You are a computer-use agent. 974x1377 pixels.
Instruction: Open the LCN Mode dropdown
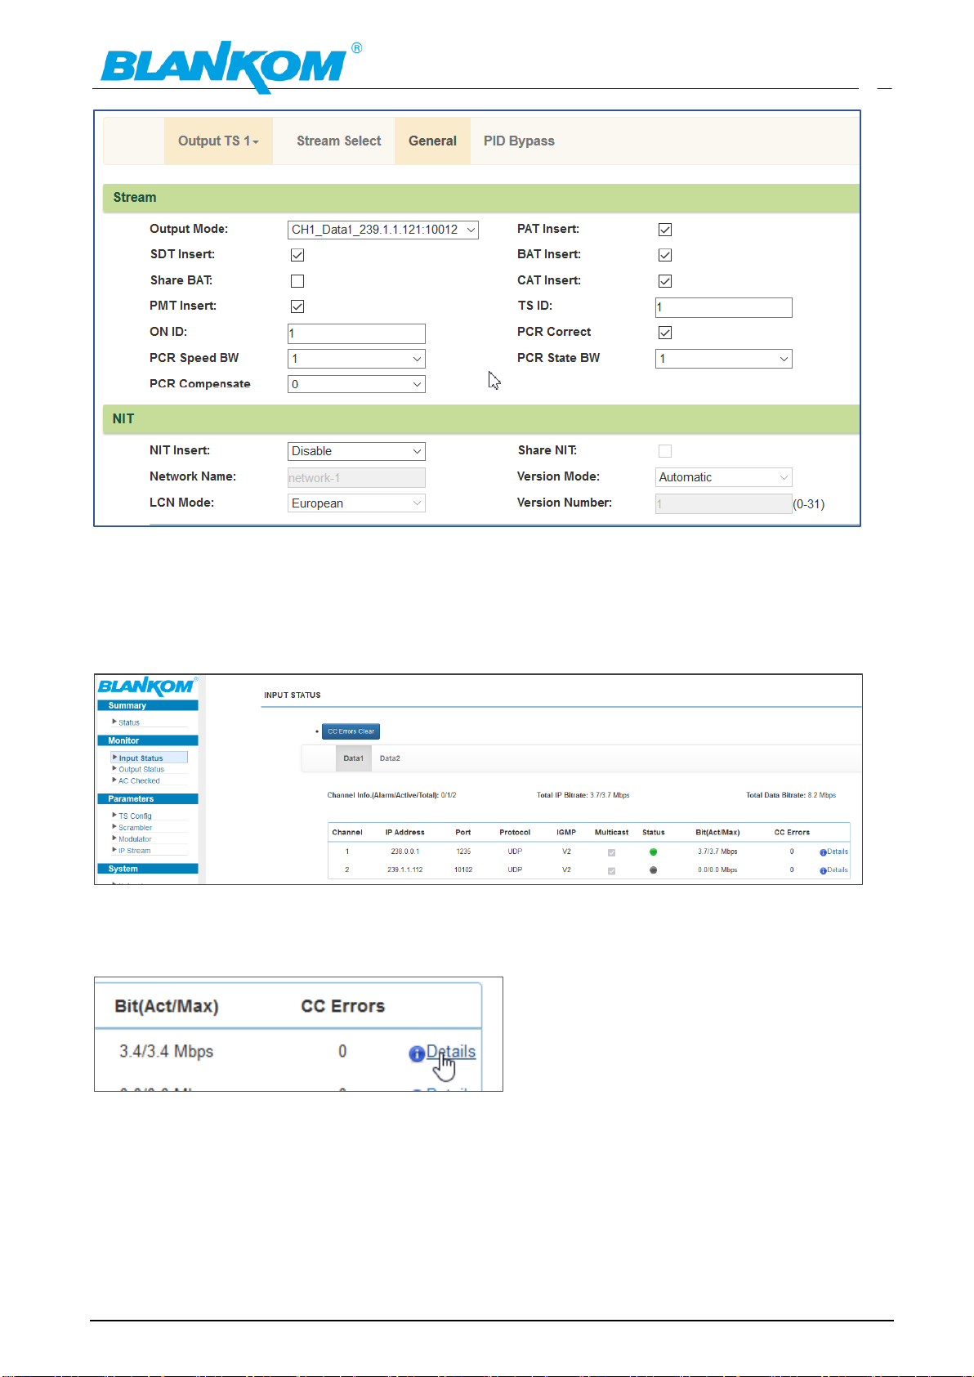click(356, 503)
